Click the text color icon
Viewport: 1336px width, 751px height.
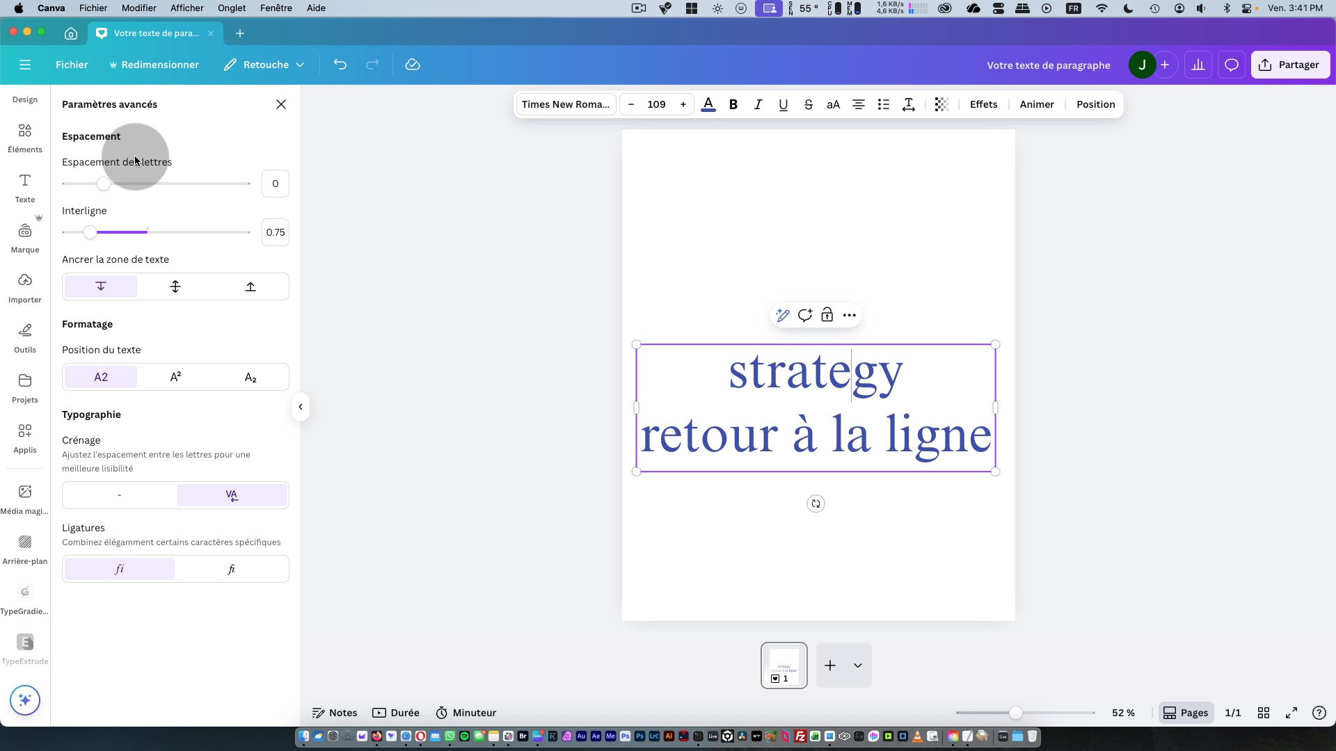[x=708, y=104]
